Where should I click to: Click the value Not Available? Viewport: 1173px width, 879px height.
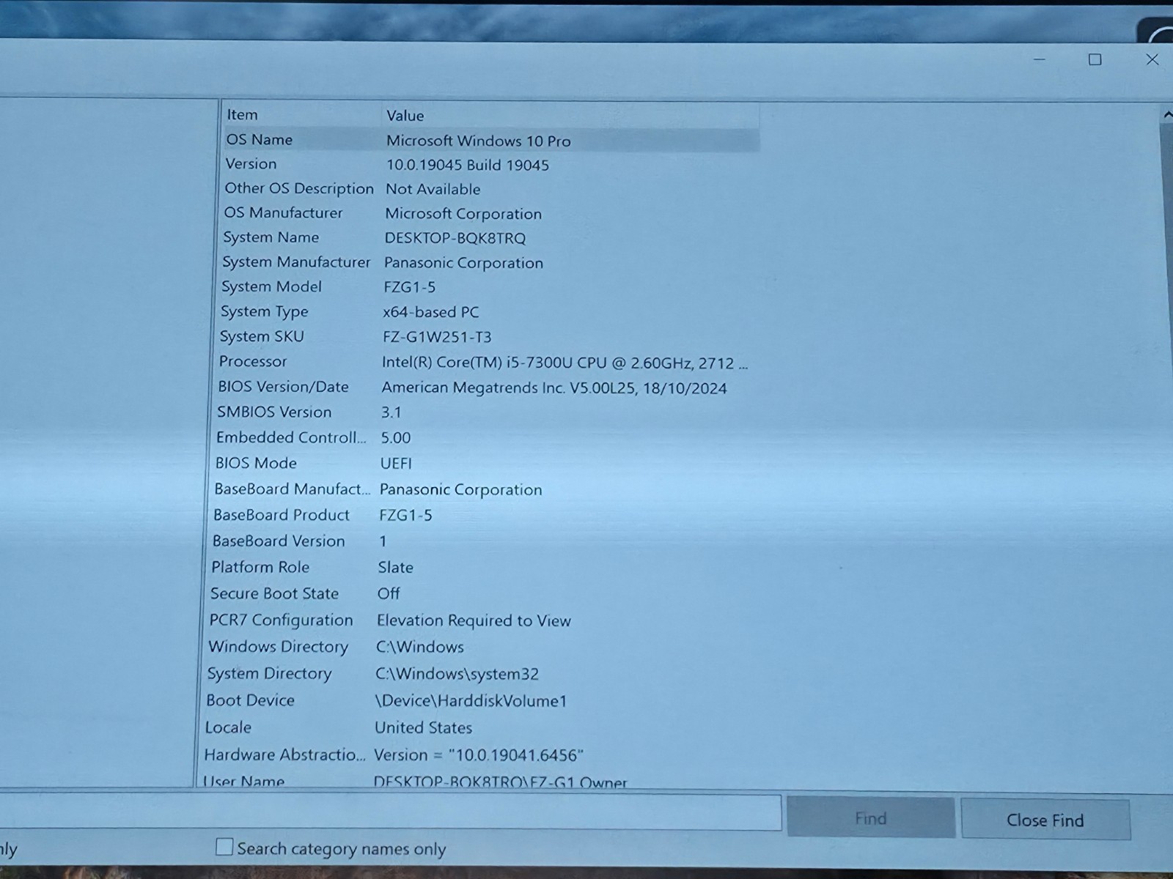click(x=433, y=189)
